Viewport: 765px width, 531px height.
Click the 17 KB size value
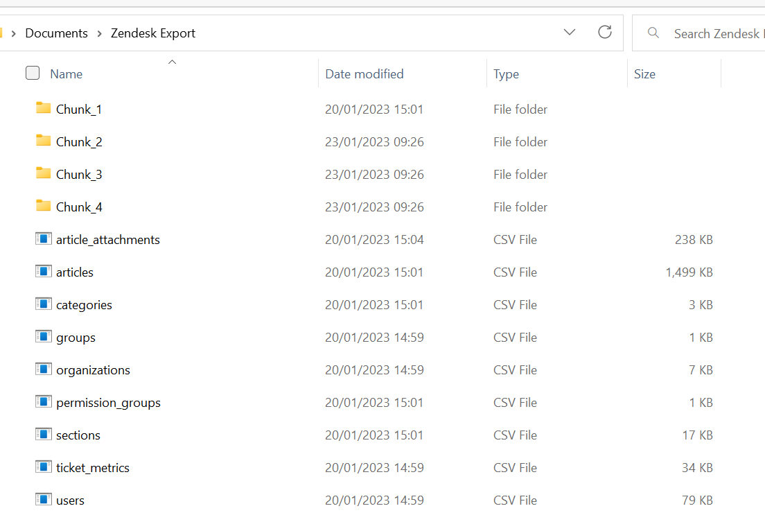(x=697, y=435)
